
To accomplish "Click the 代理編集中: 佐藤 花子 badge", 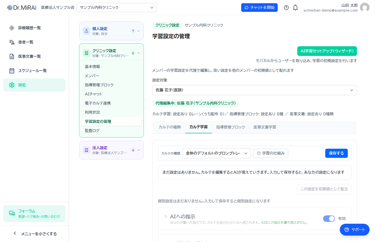I will tap(196, 103).
